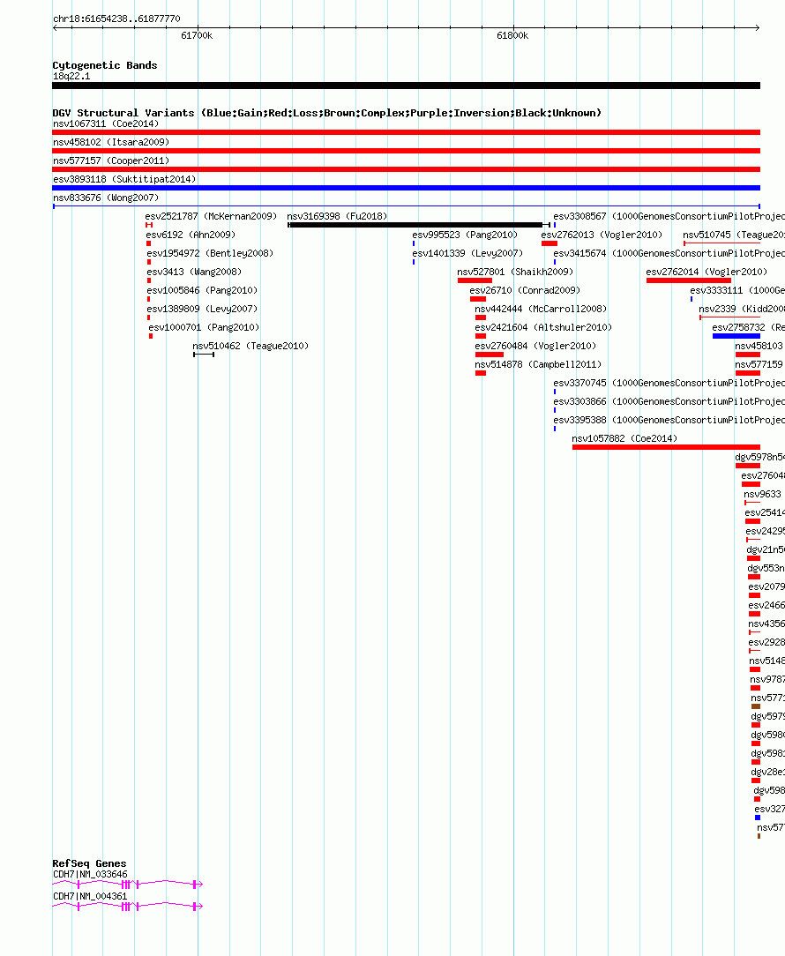Open esv2760484 (Vogler2010) variant
Viewport: 785px width, 956px height.
click(535, 347)
